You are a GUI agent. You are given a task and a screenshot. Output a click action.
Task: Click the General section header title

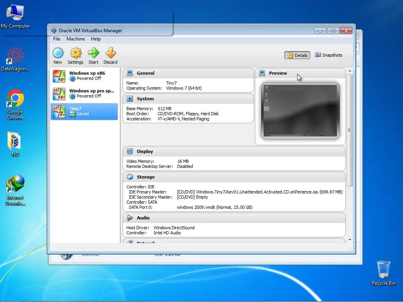pos(146,73)
